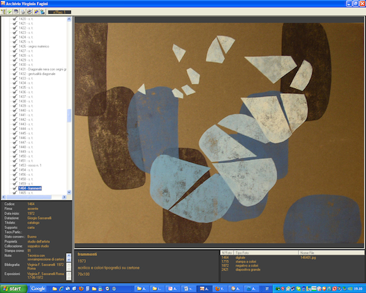Launch Internet Explorer from quick launch
The image size is (366, 293).
(61, 289)
